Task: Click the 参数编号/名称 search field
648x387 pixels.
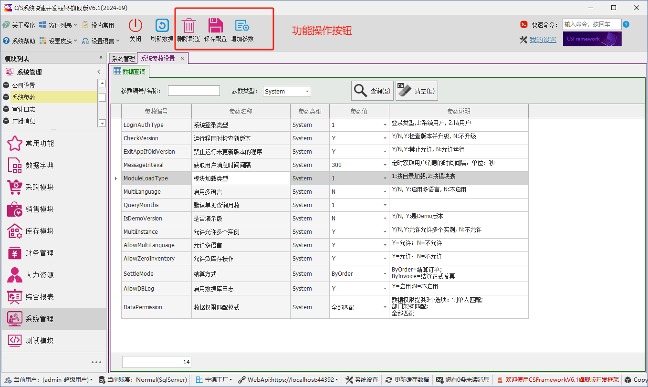Action: (x=194, y=91)
